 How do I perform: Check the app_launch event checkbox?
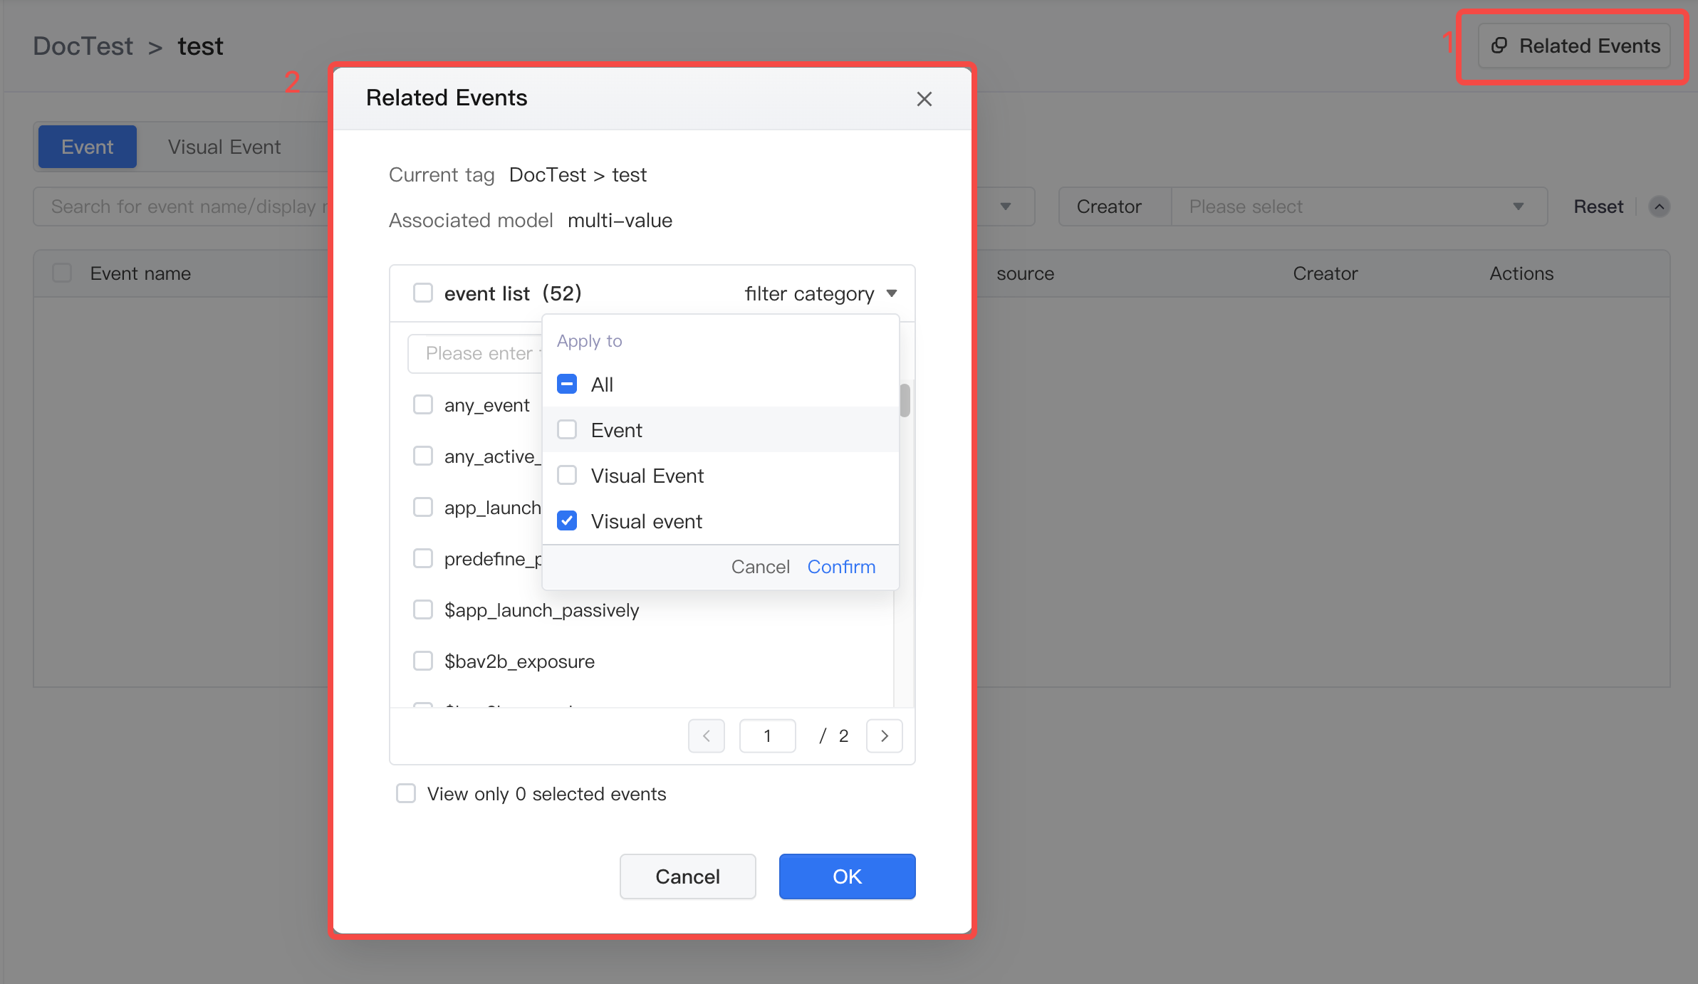point(423,507)
